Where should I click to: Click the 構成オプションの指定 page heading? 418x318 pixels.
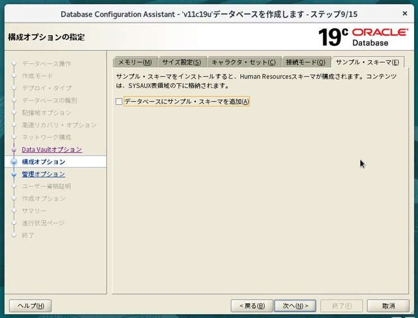[x=47, y=37]
